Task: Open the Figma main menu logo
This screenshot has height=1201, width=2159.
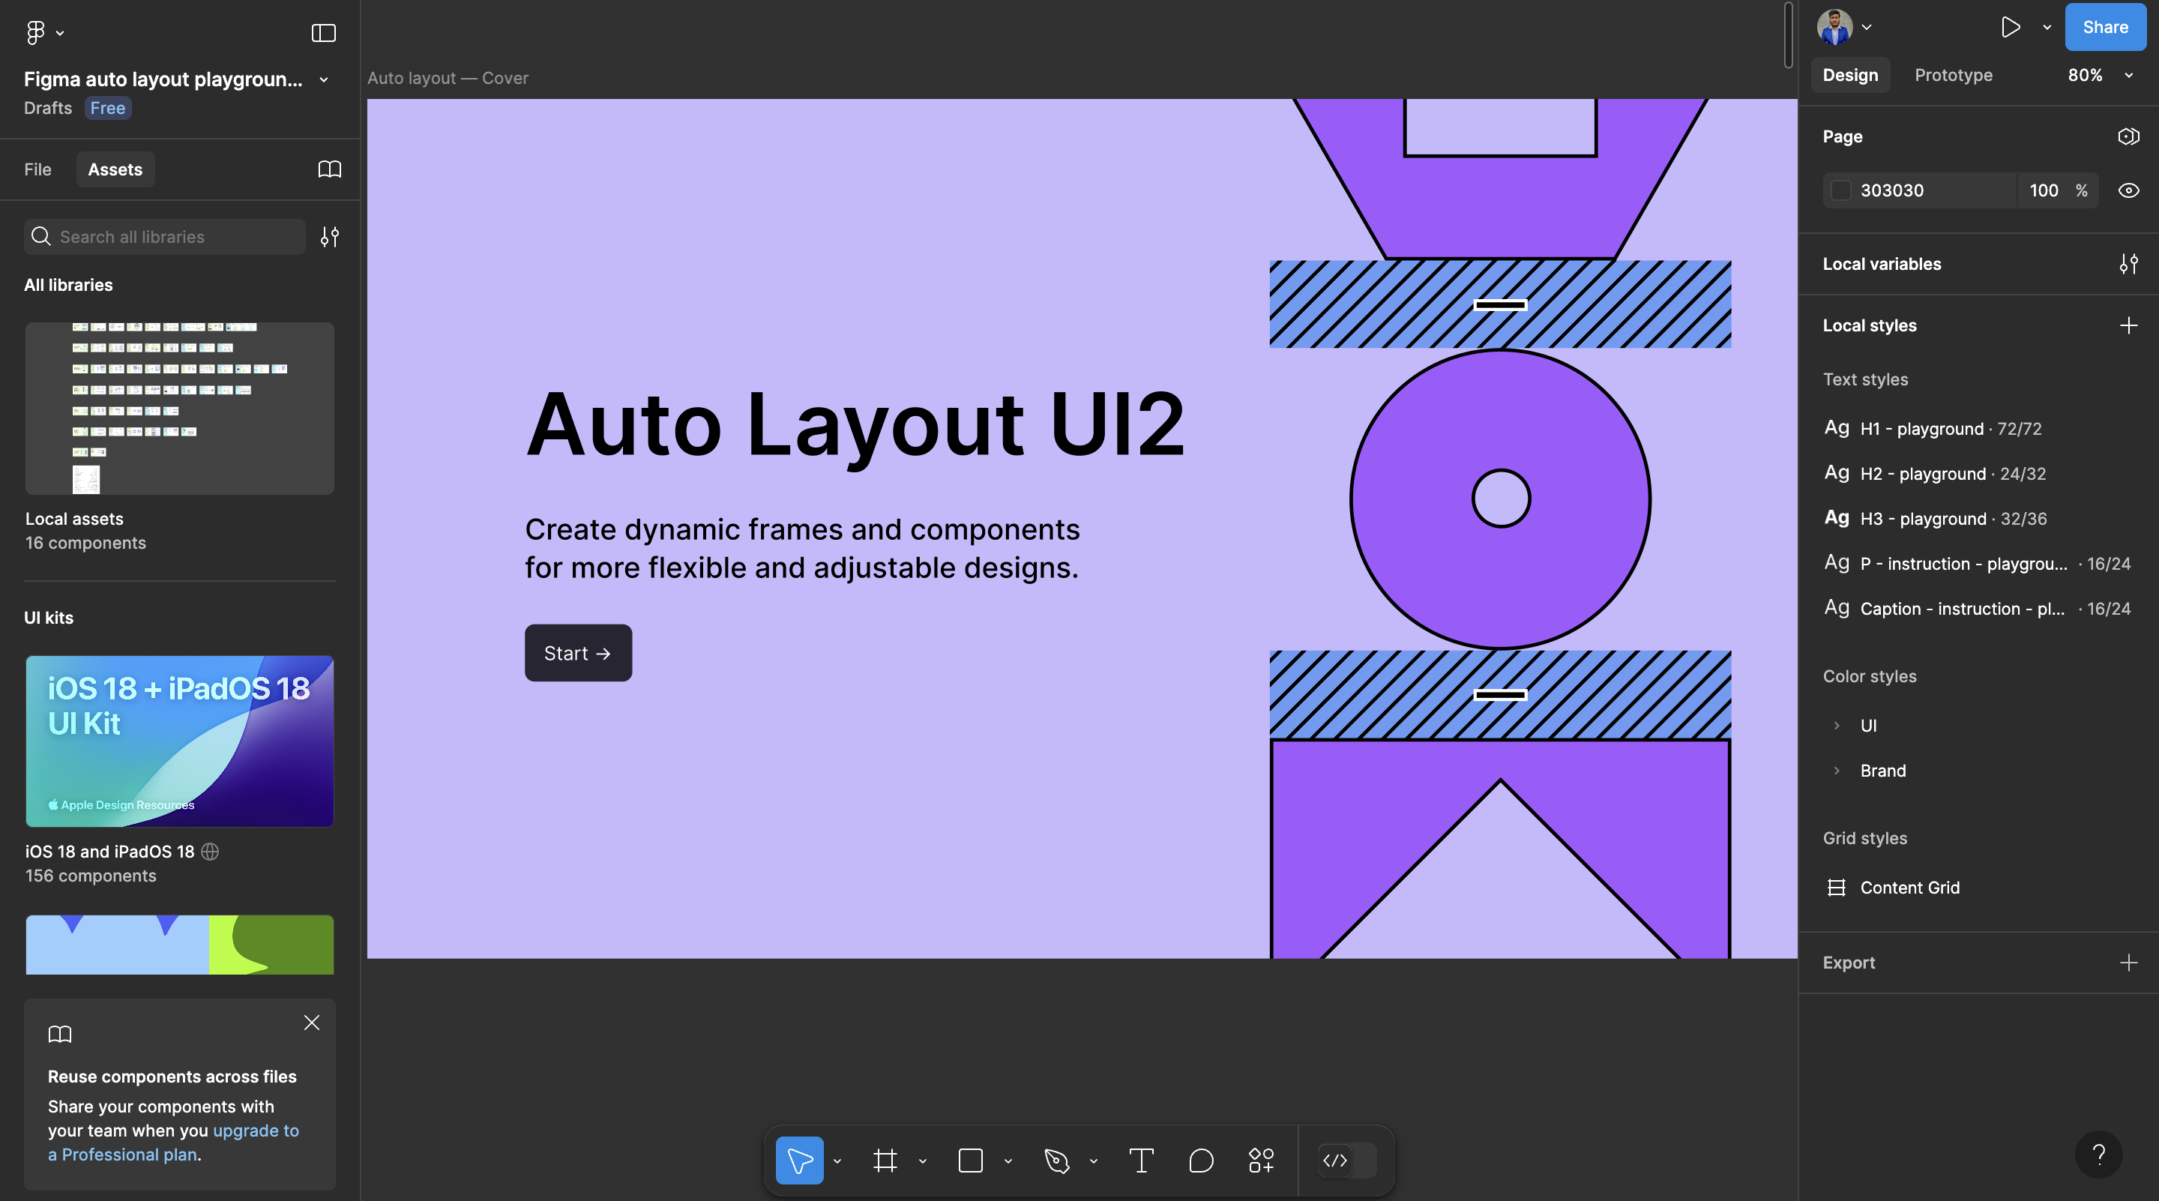Action: click(x=35, y=33)
